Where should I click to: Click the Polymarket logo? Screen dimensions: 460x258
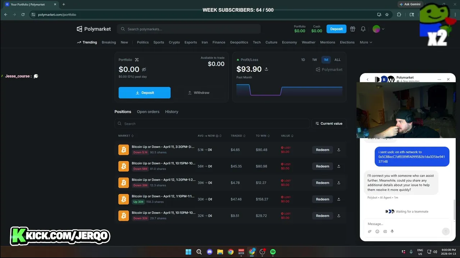pyautogui.click(x=94, y=29)
